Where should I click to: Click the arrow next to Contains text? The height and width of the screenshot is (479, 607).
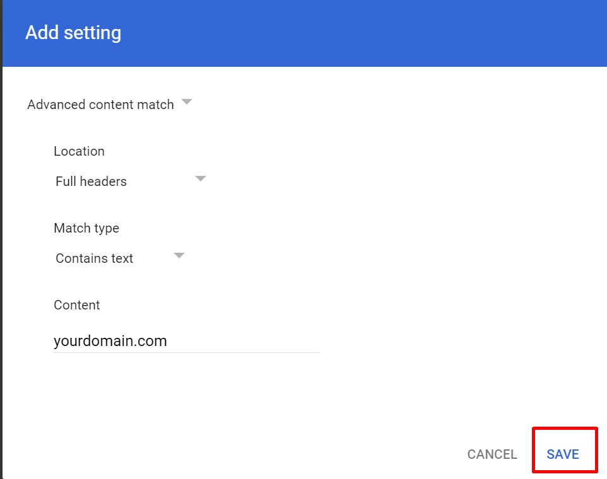point(179,256)
